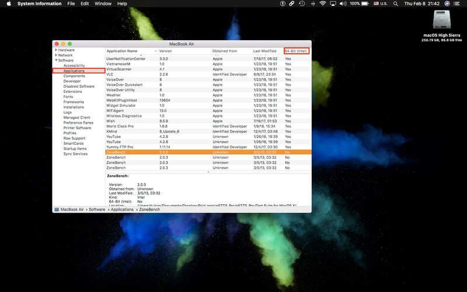467x292 pixels.
Task: Select the Weather application row
Action: tap(208, 95)
